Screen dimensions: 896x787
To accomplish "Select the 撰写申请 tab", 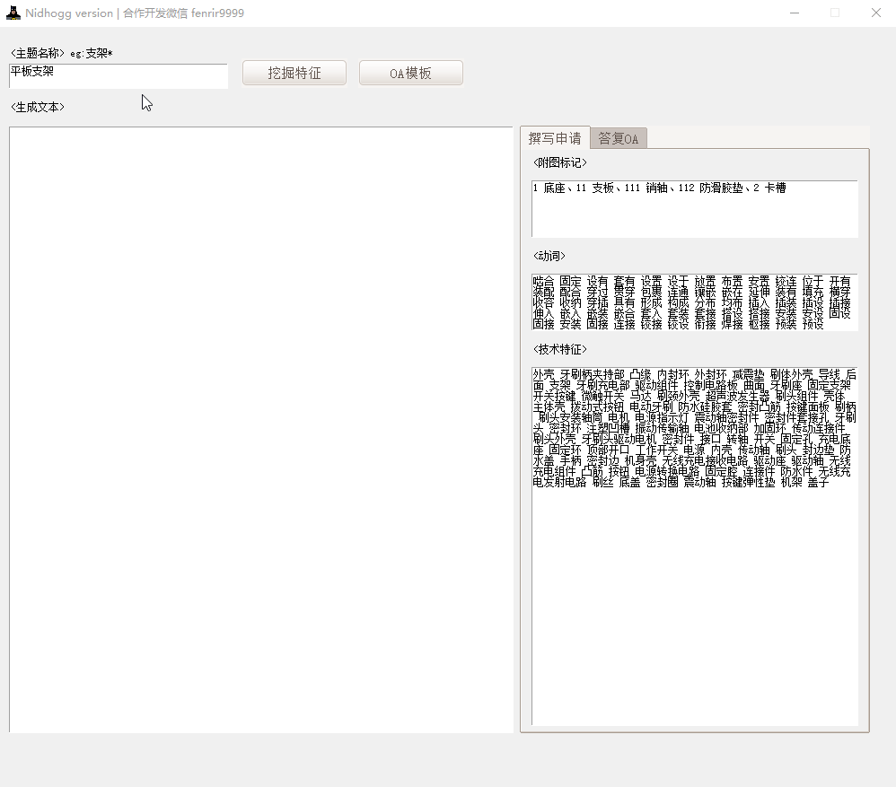I will point(554,138).
